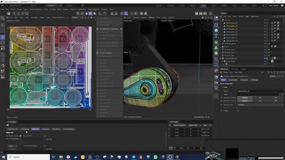Open the Display Color dropdown
Screen dimensions: 285x160
click(x=260, y=105)
